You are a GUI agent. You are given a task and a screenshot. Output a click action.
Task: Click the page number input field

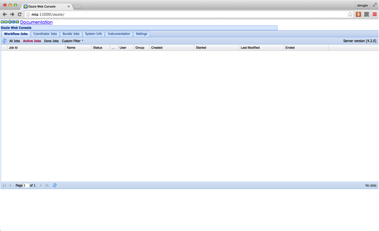(x=26, y=185)
